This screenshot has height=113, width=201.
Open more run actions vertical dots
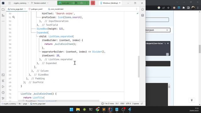point(87,3)
